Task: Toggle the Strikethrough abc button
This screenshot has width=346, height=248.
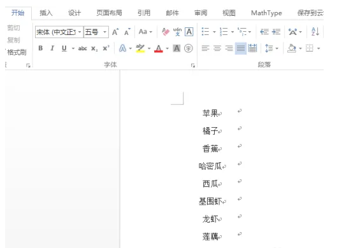Action: (83, 48)
